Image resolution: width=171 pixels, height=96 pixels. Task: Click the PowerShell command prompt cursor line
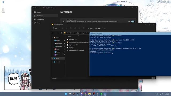coord(101,53)
